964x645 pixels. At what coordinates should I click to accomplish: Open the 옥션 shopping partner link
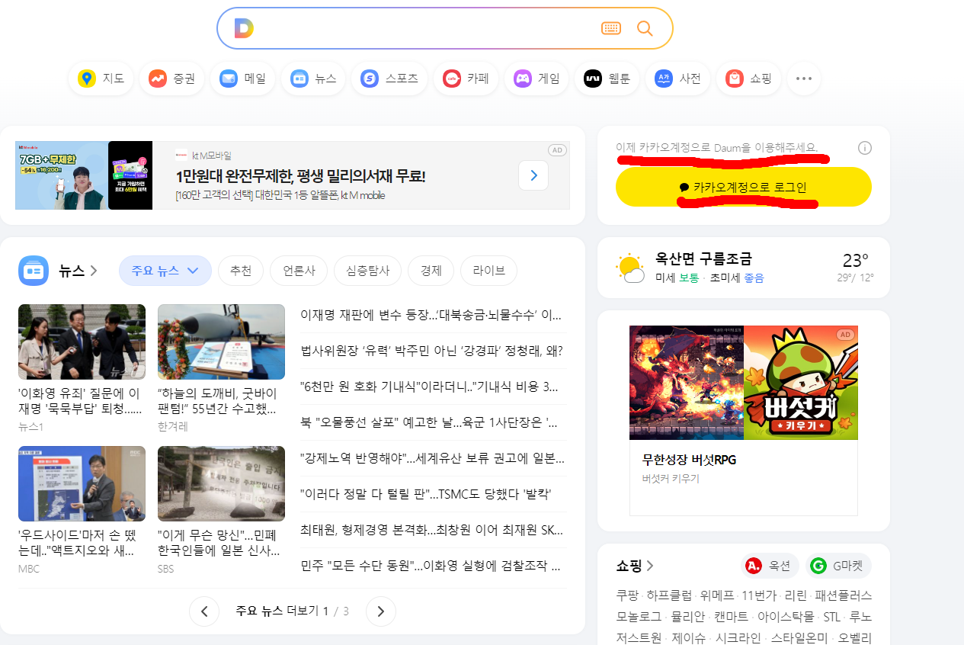[770, 565]
